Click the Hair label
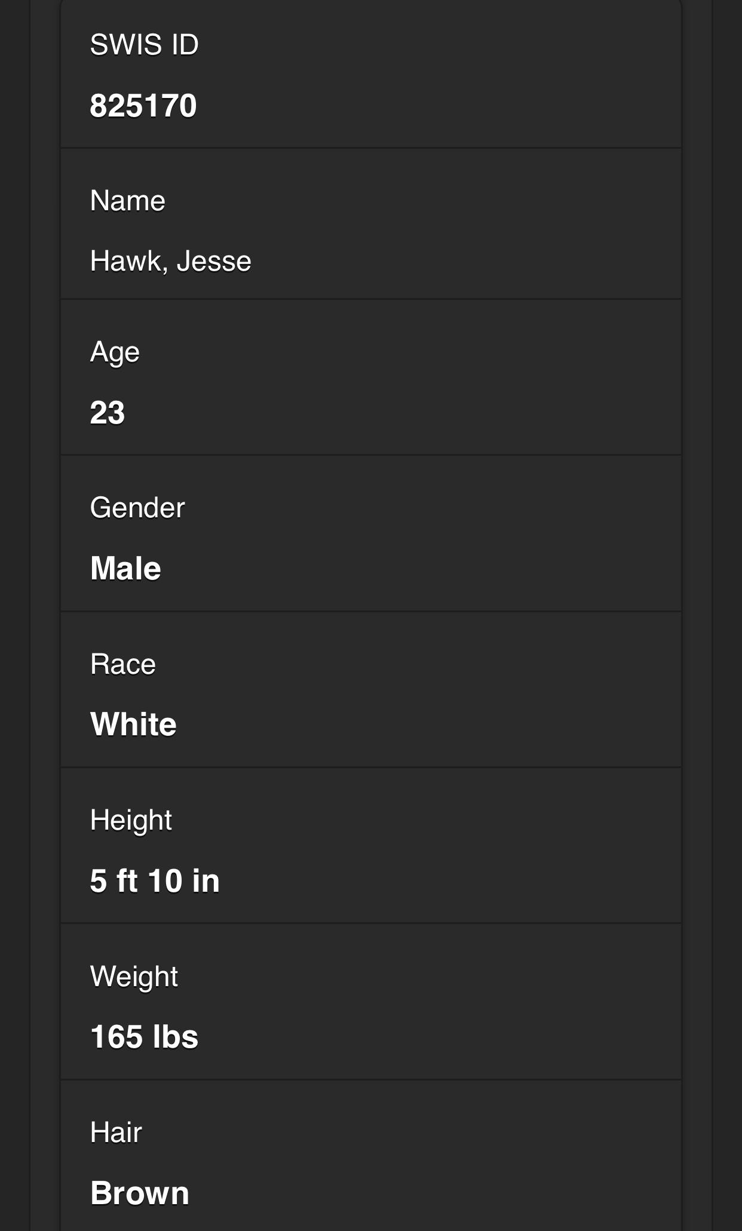 [x=116, y=1132]
